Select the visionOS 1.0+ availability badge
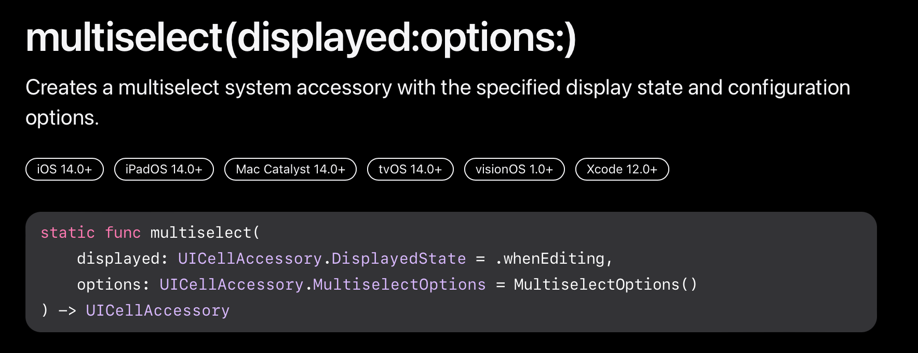918x353 pixels. tap(514, 169)
